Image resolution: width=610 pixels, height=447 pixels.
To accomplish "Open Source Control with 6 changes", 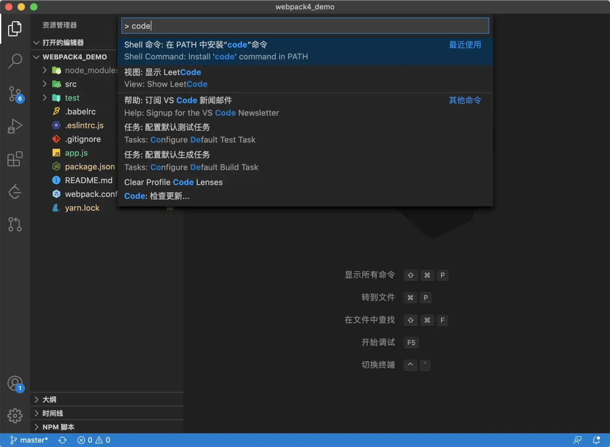I will point(16,94).
